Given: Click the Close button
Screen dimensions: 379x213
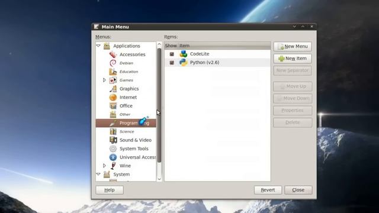Looking at the screenshot, I should point(298,190).
